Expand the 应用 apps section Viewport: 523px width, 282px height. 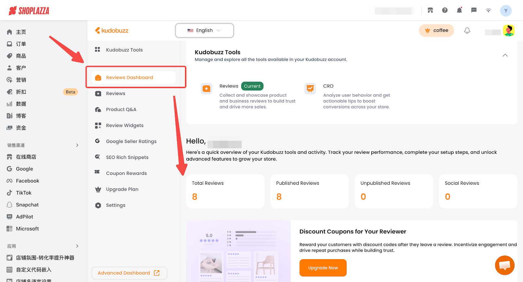click(x=77, y=246)
